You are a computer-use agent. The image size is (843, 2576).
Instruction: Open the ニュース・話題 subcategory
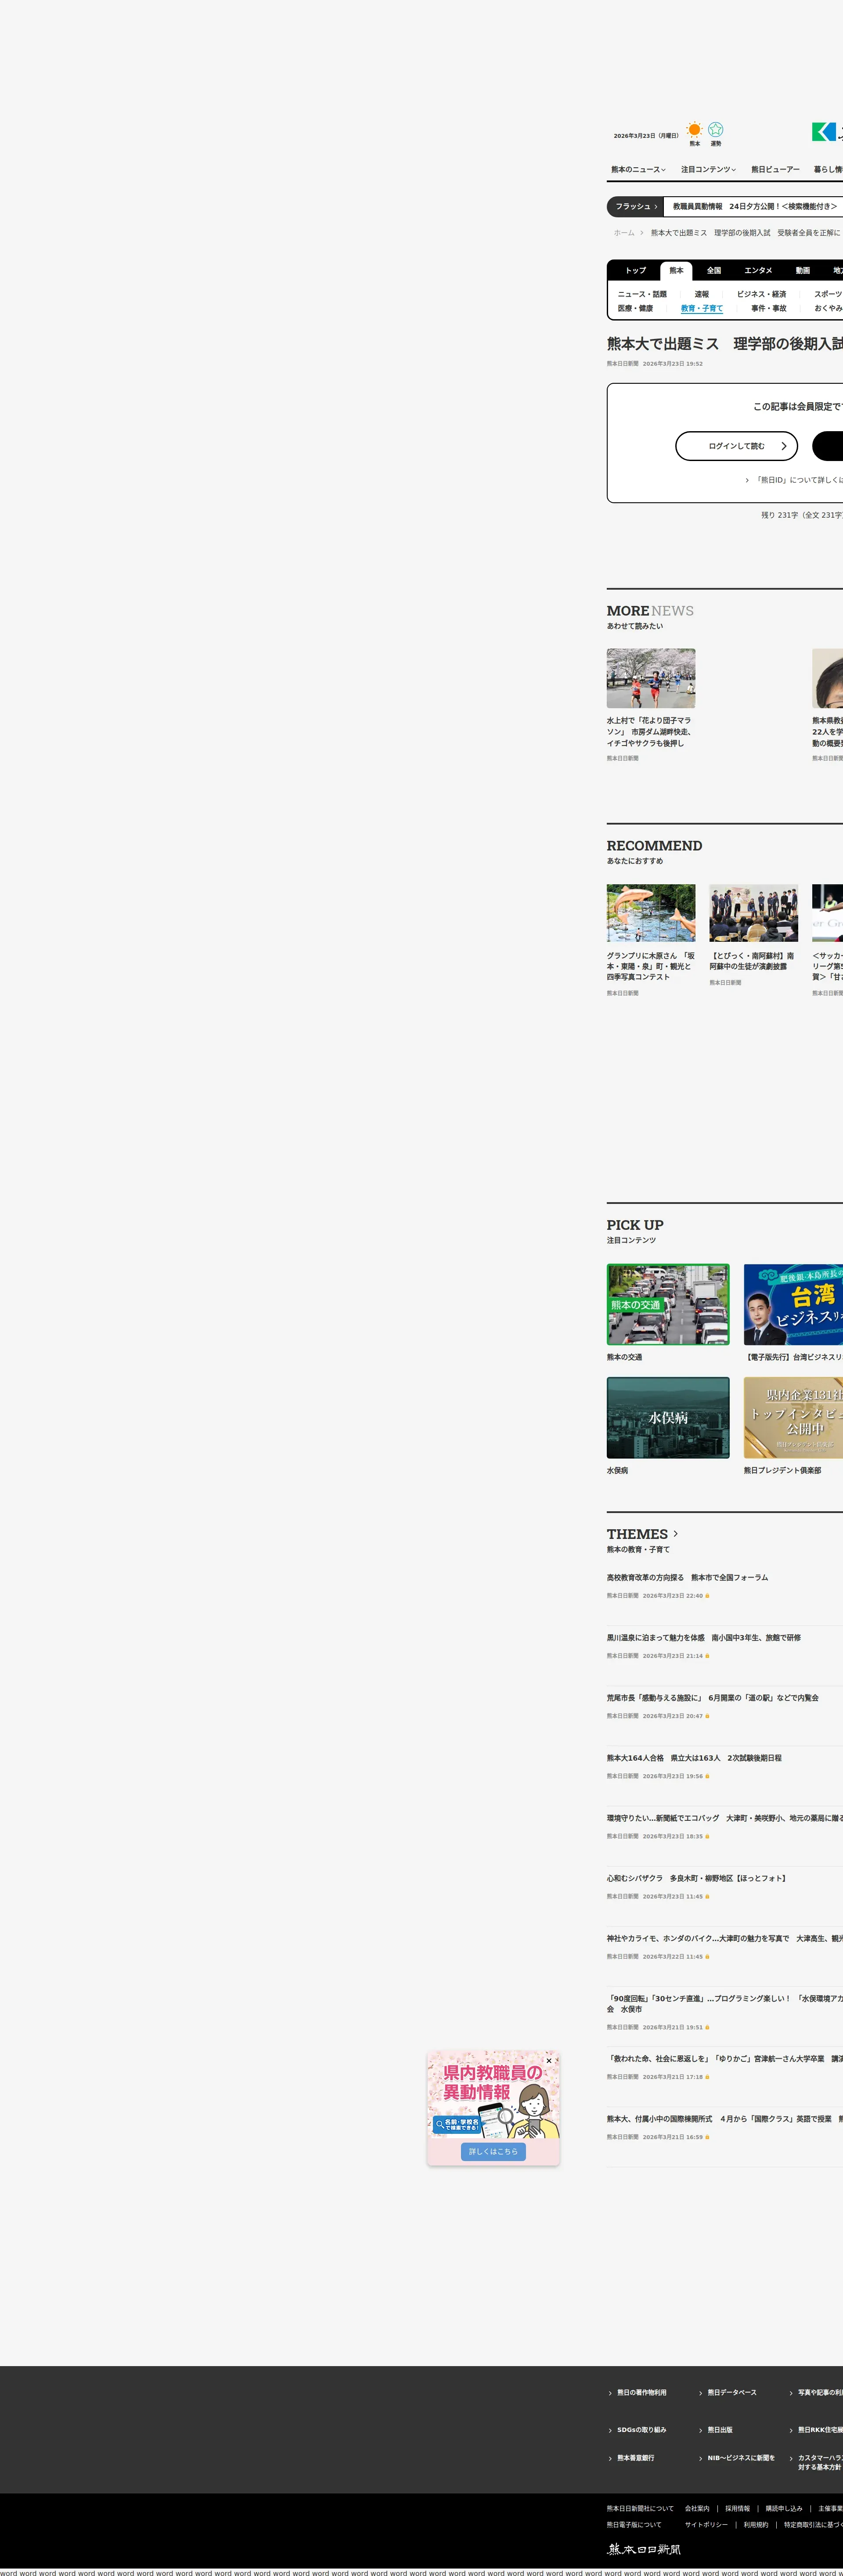pos(642,295)
